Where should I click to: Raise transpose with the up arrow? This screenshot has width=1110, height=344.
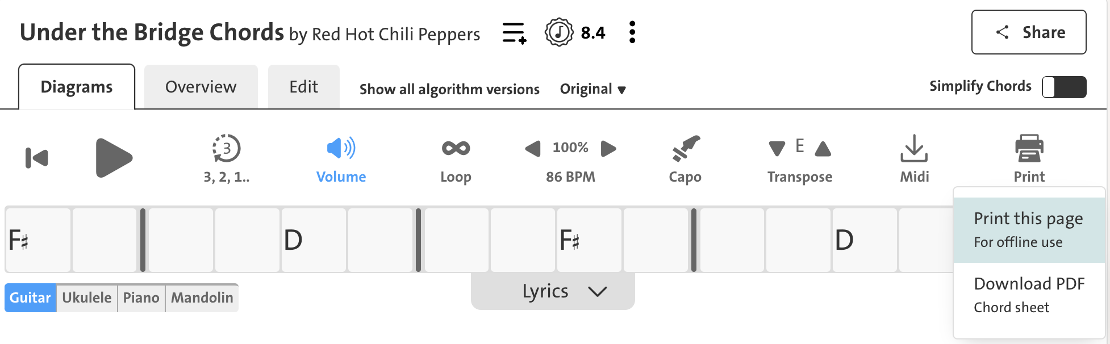822,149
